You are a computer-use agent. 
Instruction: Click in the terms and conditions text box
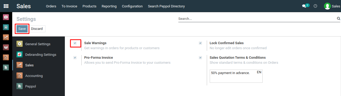click(236, 76)
